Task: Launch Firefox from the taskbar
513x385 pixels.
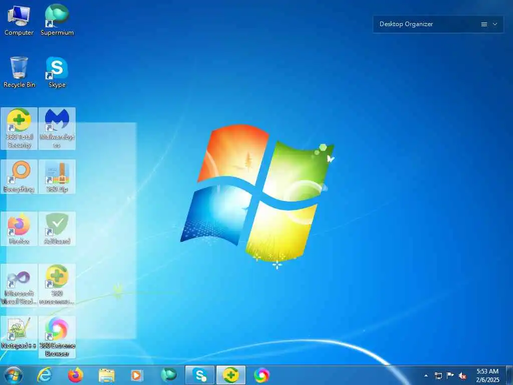Action: [76, 375]
